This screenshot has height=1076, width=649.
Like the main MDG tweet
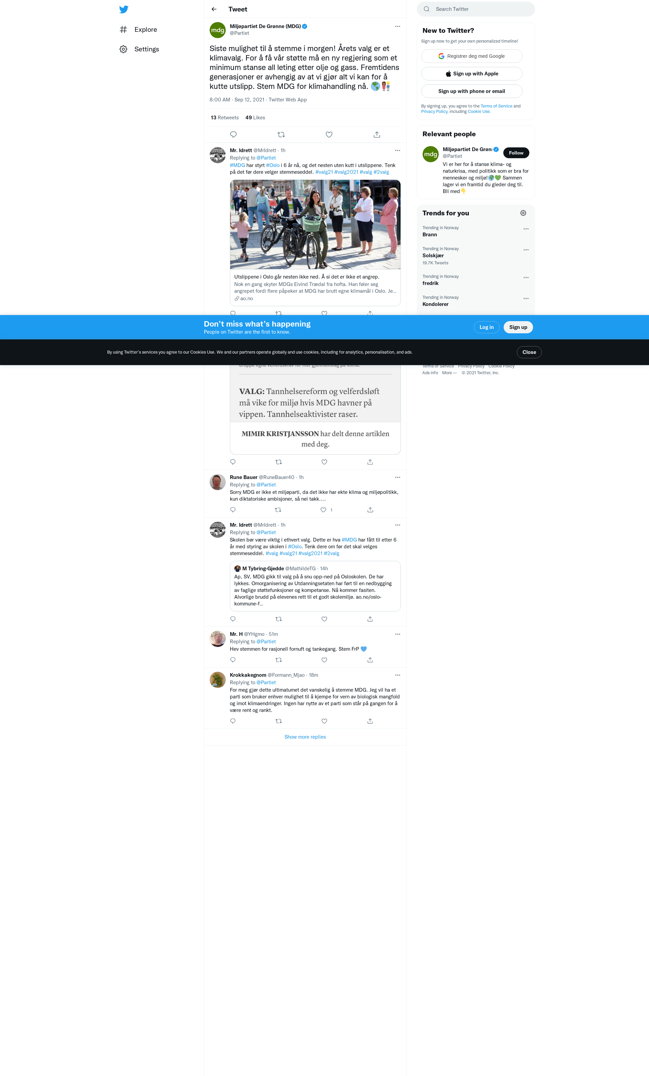[329, 135]
